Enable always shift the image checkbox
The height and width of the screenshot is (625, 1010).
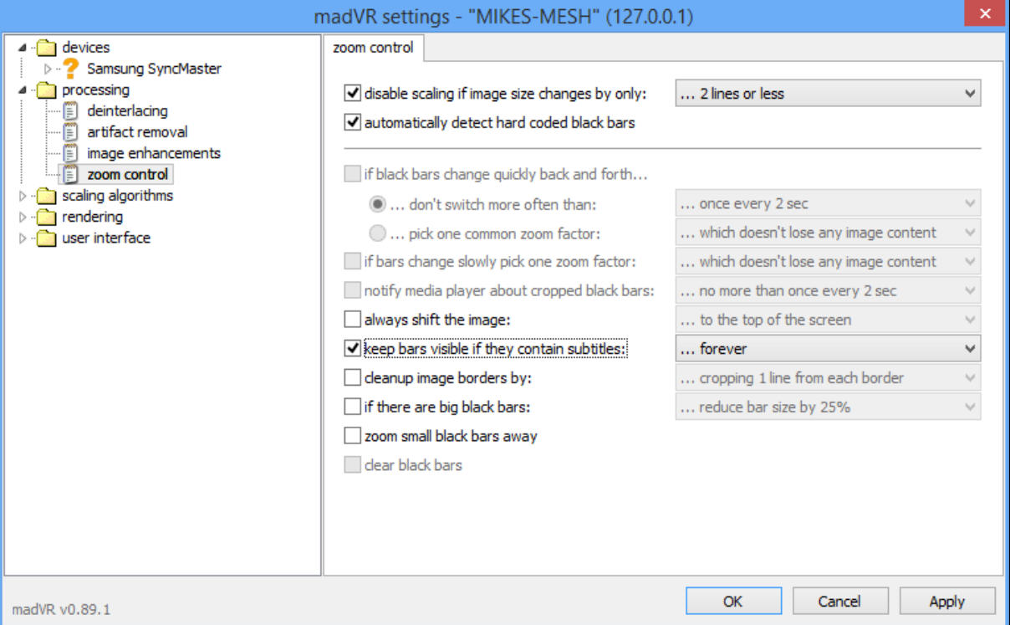[352, 320]
